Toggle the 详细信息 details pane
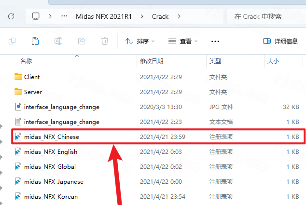This screenshot has height=205, width=306. tap(280, 41)
